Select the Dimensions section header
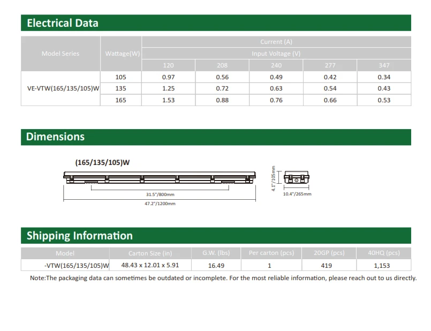431x331 pixels. 216,137
